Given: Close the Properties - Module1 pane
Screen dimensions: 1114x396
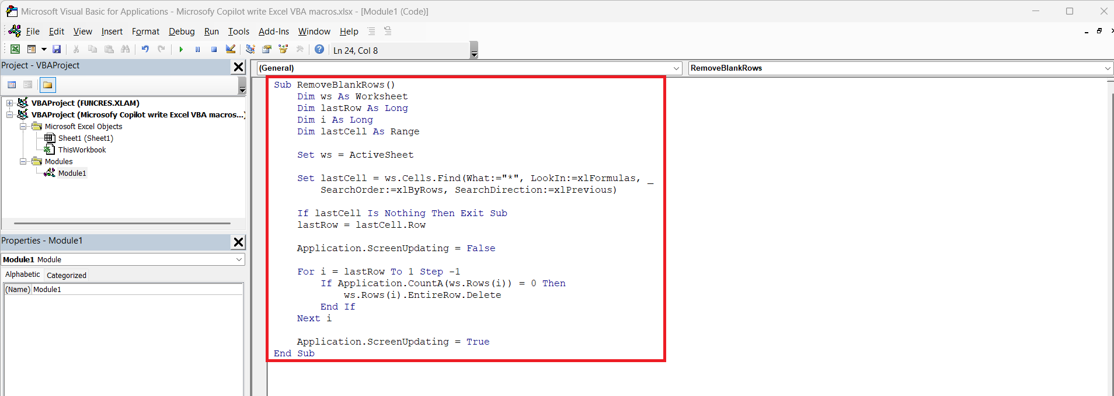Looking at the screenshot, I should click(x=238, y=242).
